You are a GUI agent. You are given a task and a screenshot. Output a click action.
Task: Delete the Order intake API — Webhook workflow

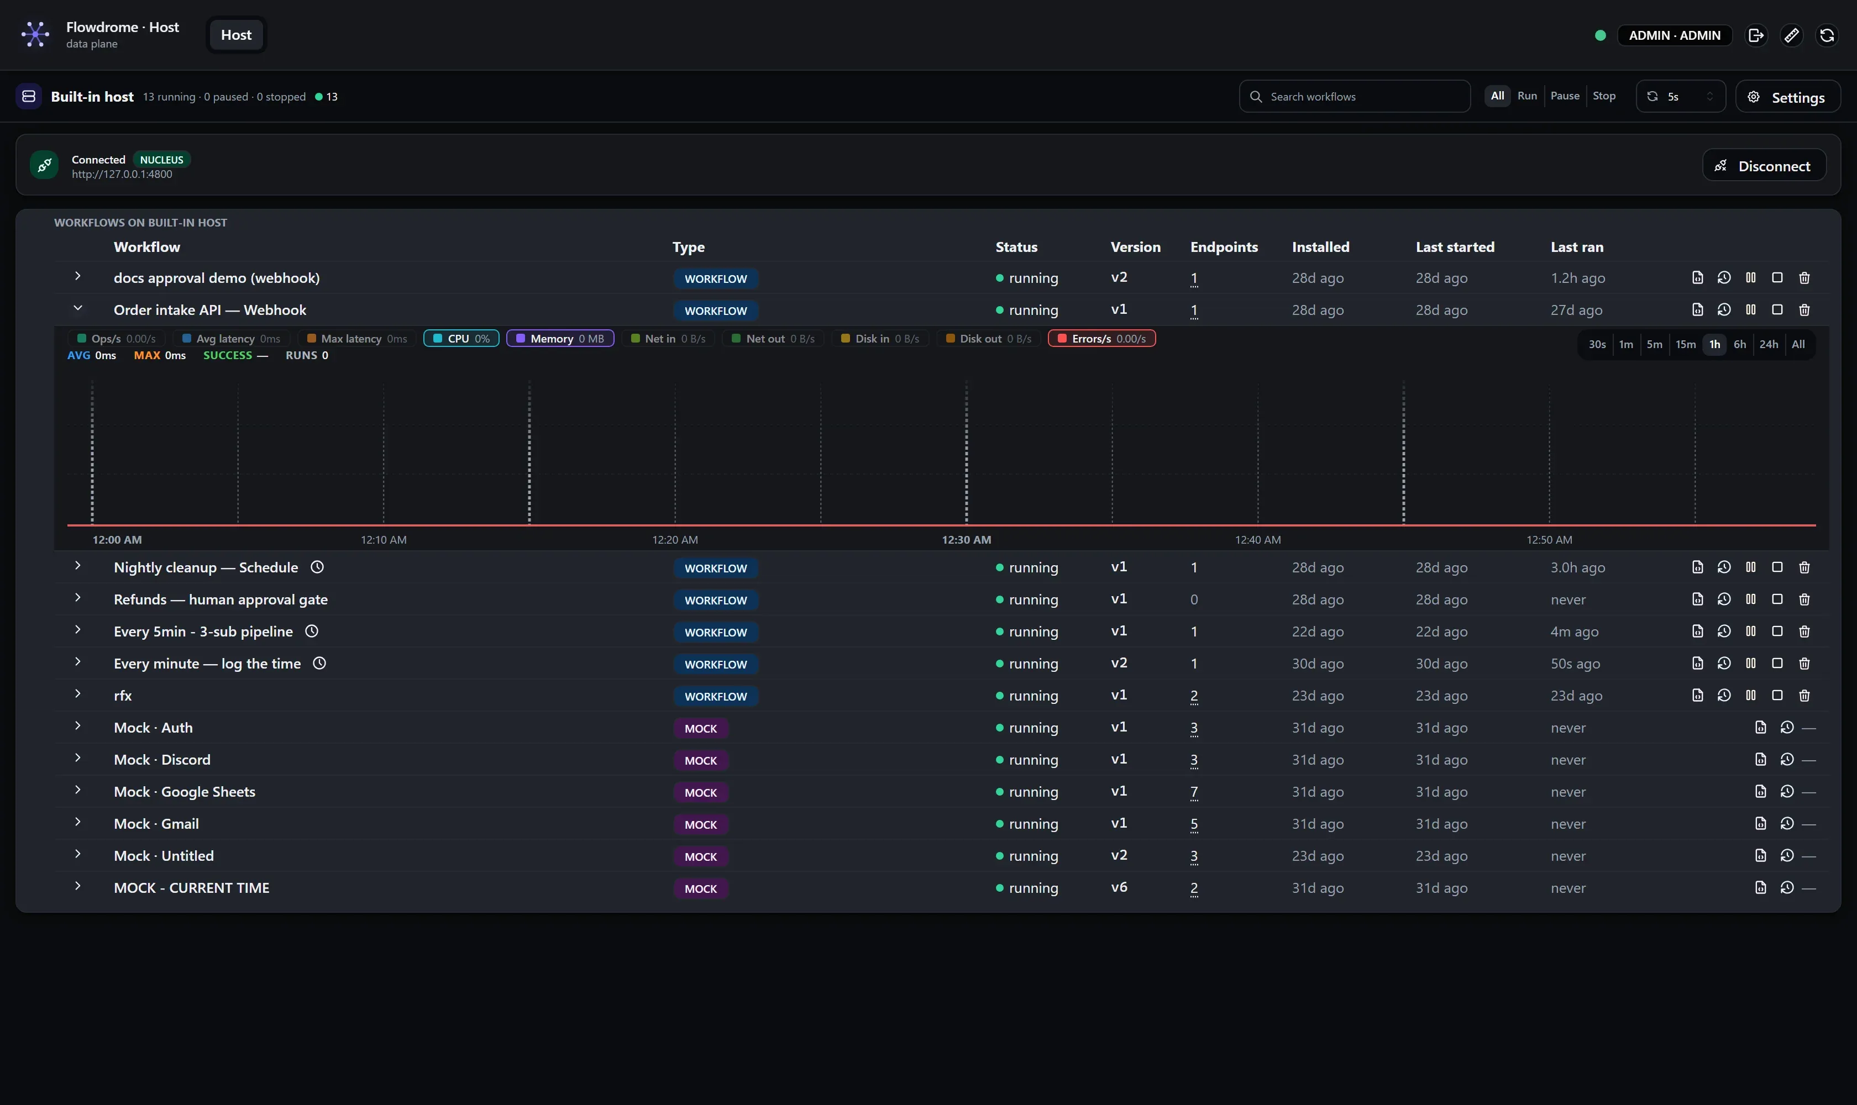click(x=1804, y=310)
